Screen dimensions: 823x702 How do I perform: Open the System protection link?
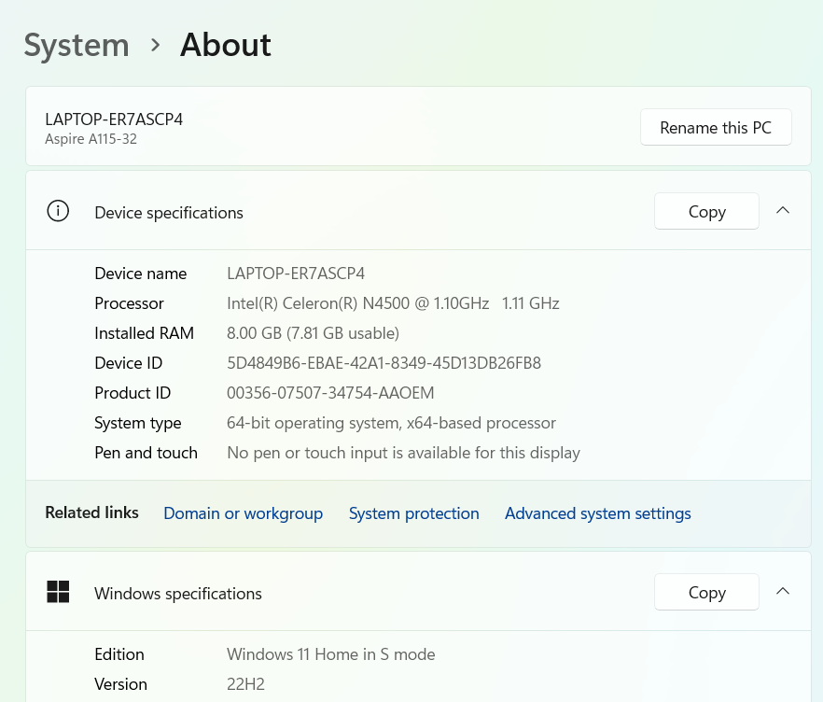pos(413,513)
